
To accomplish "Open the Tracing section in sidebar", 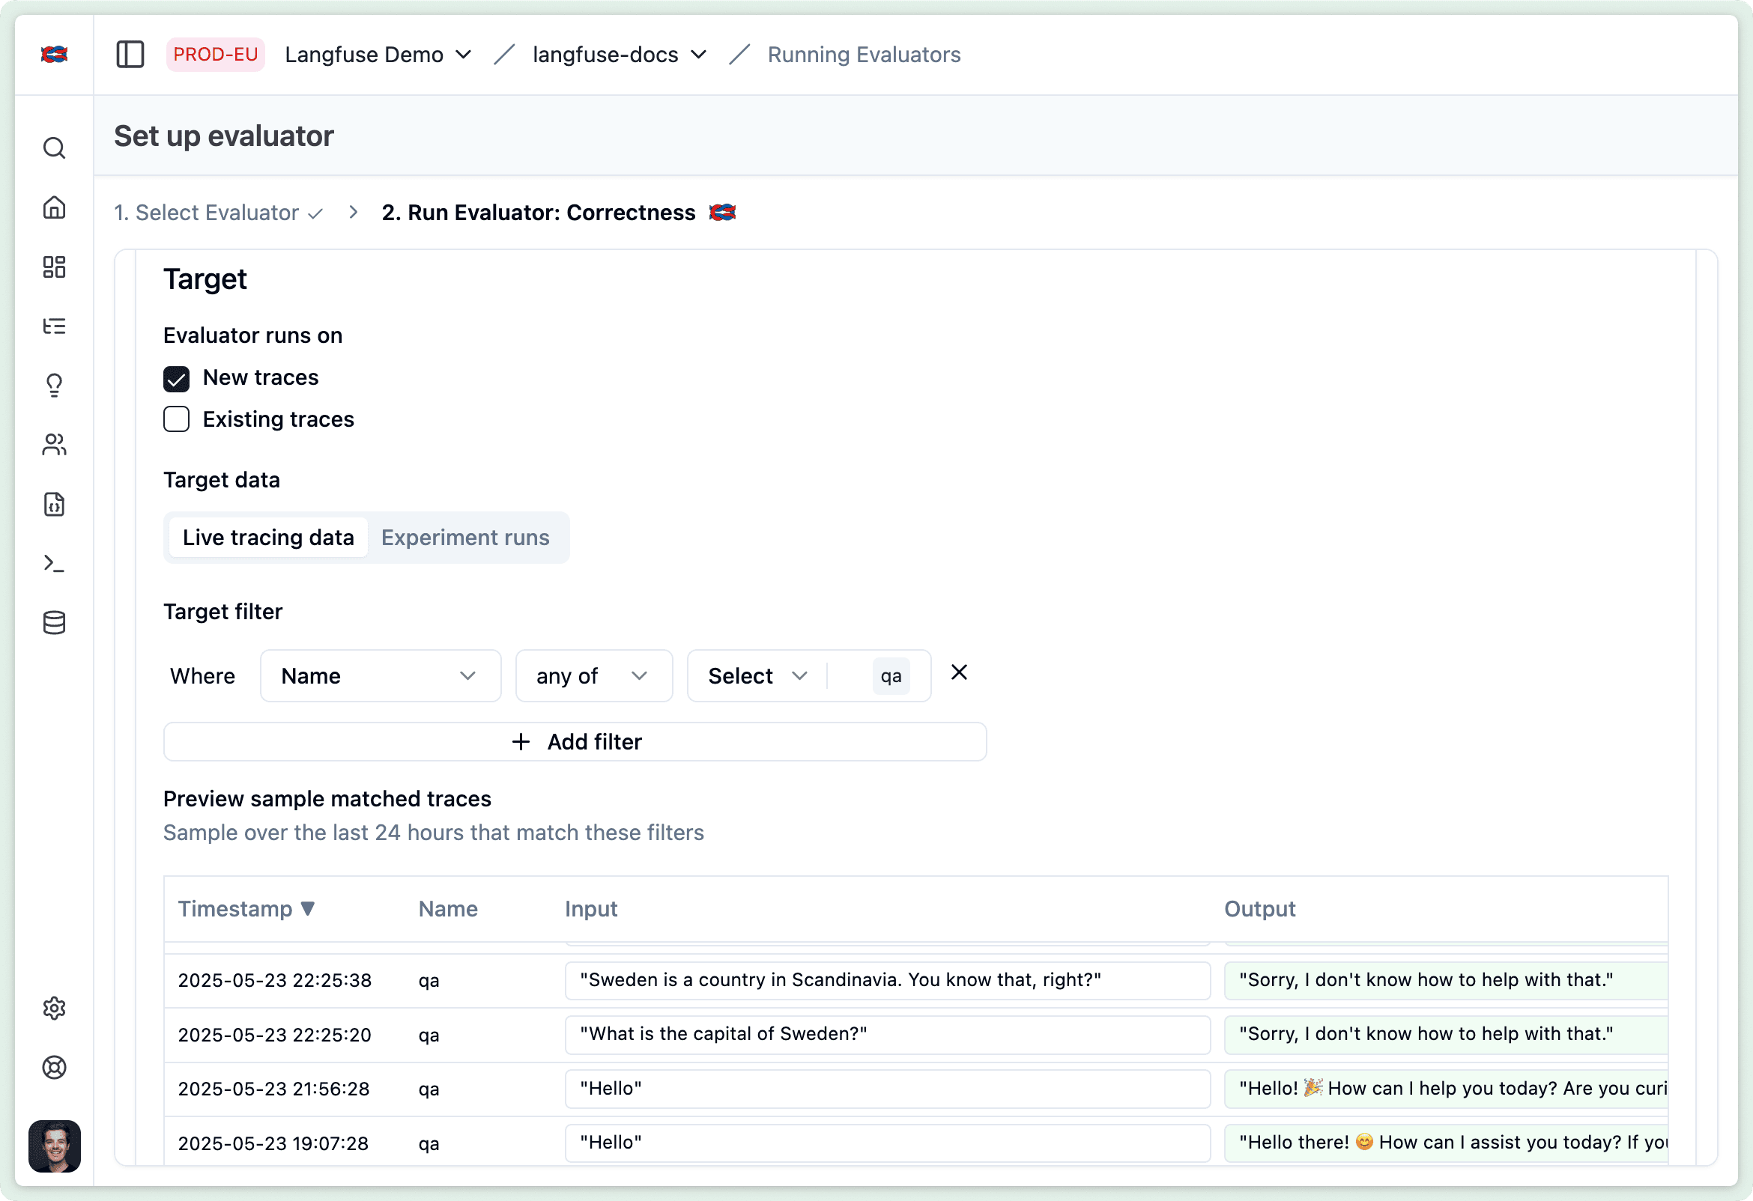I will point(53,326).
